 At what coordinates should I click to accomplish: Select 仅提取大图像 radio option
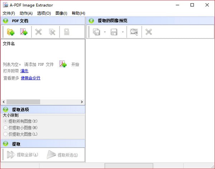point(5,134)
